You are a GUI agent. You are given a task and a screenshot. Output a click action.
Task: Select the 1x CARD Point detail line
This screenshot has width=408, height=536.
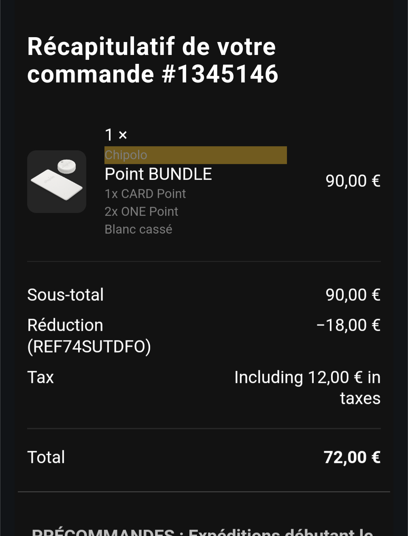pos(145,194)
